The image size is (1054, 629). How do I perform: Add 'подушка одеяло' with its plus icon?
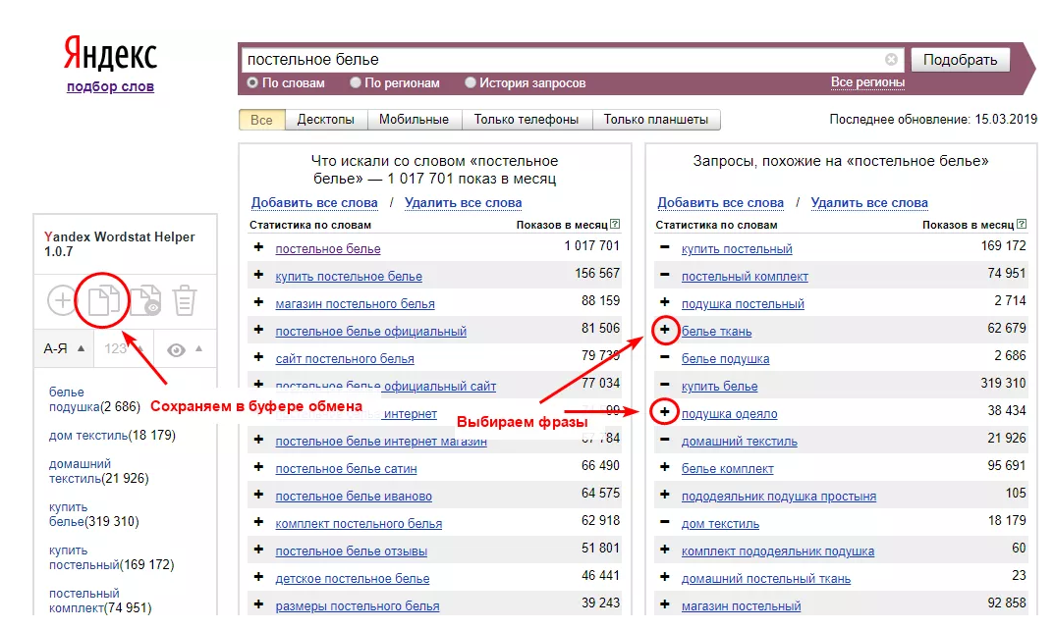coord(665,412)
